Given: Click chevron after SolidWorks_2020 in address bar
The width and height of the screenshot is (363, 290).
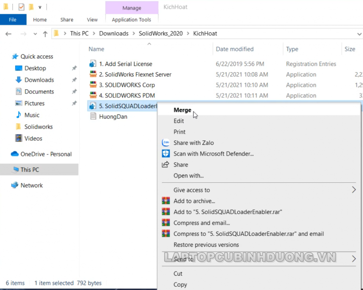Looking at the screenshot, I should [x=188, y=34].
